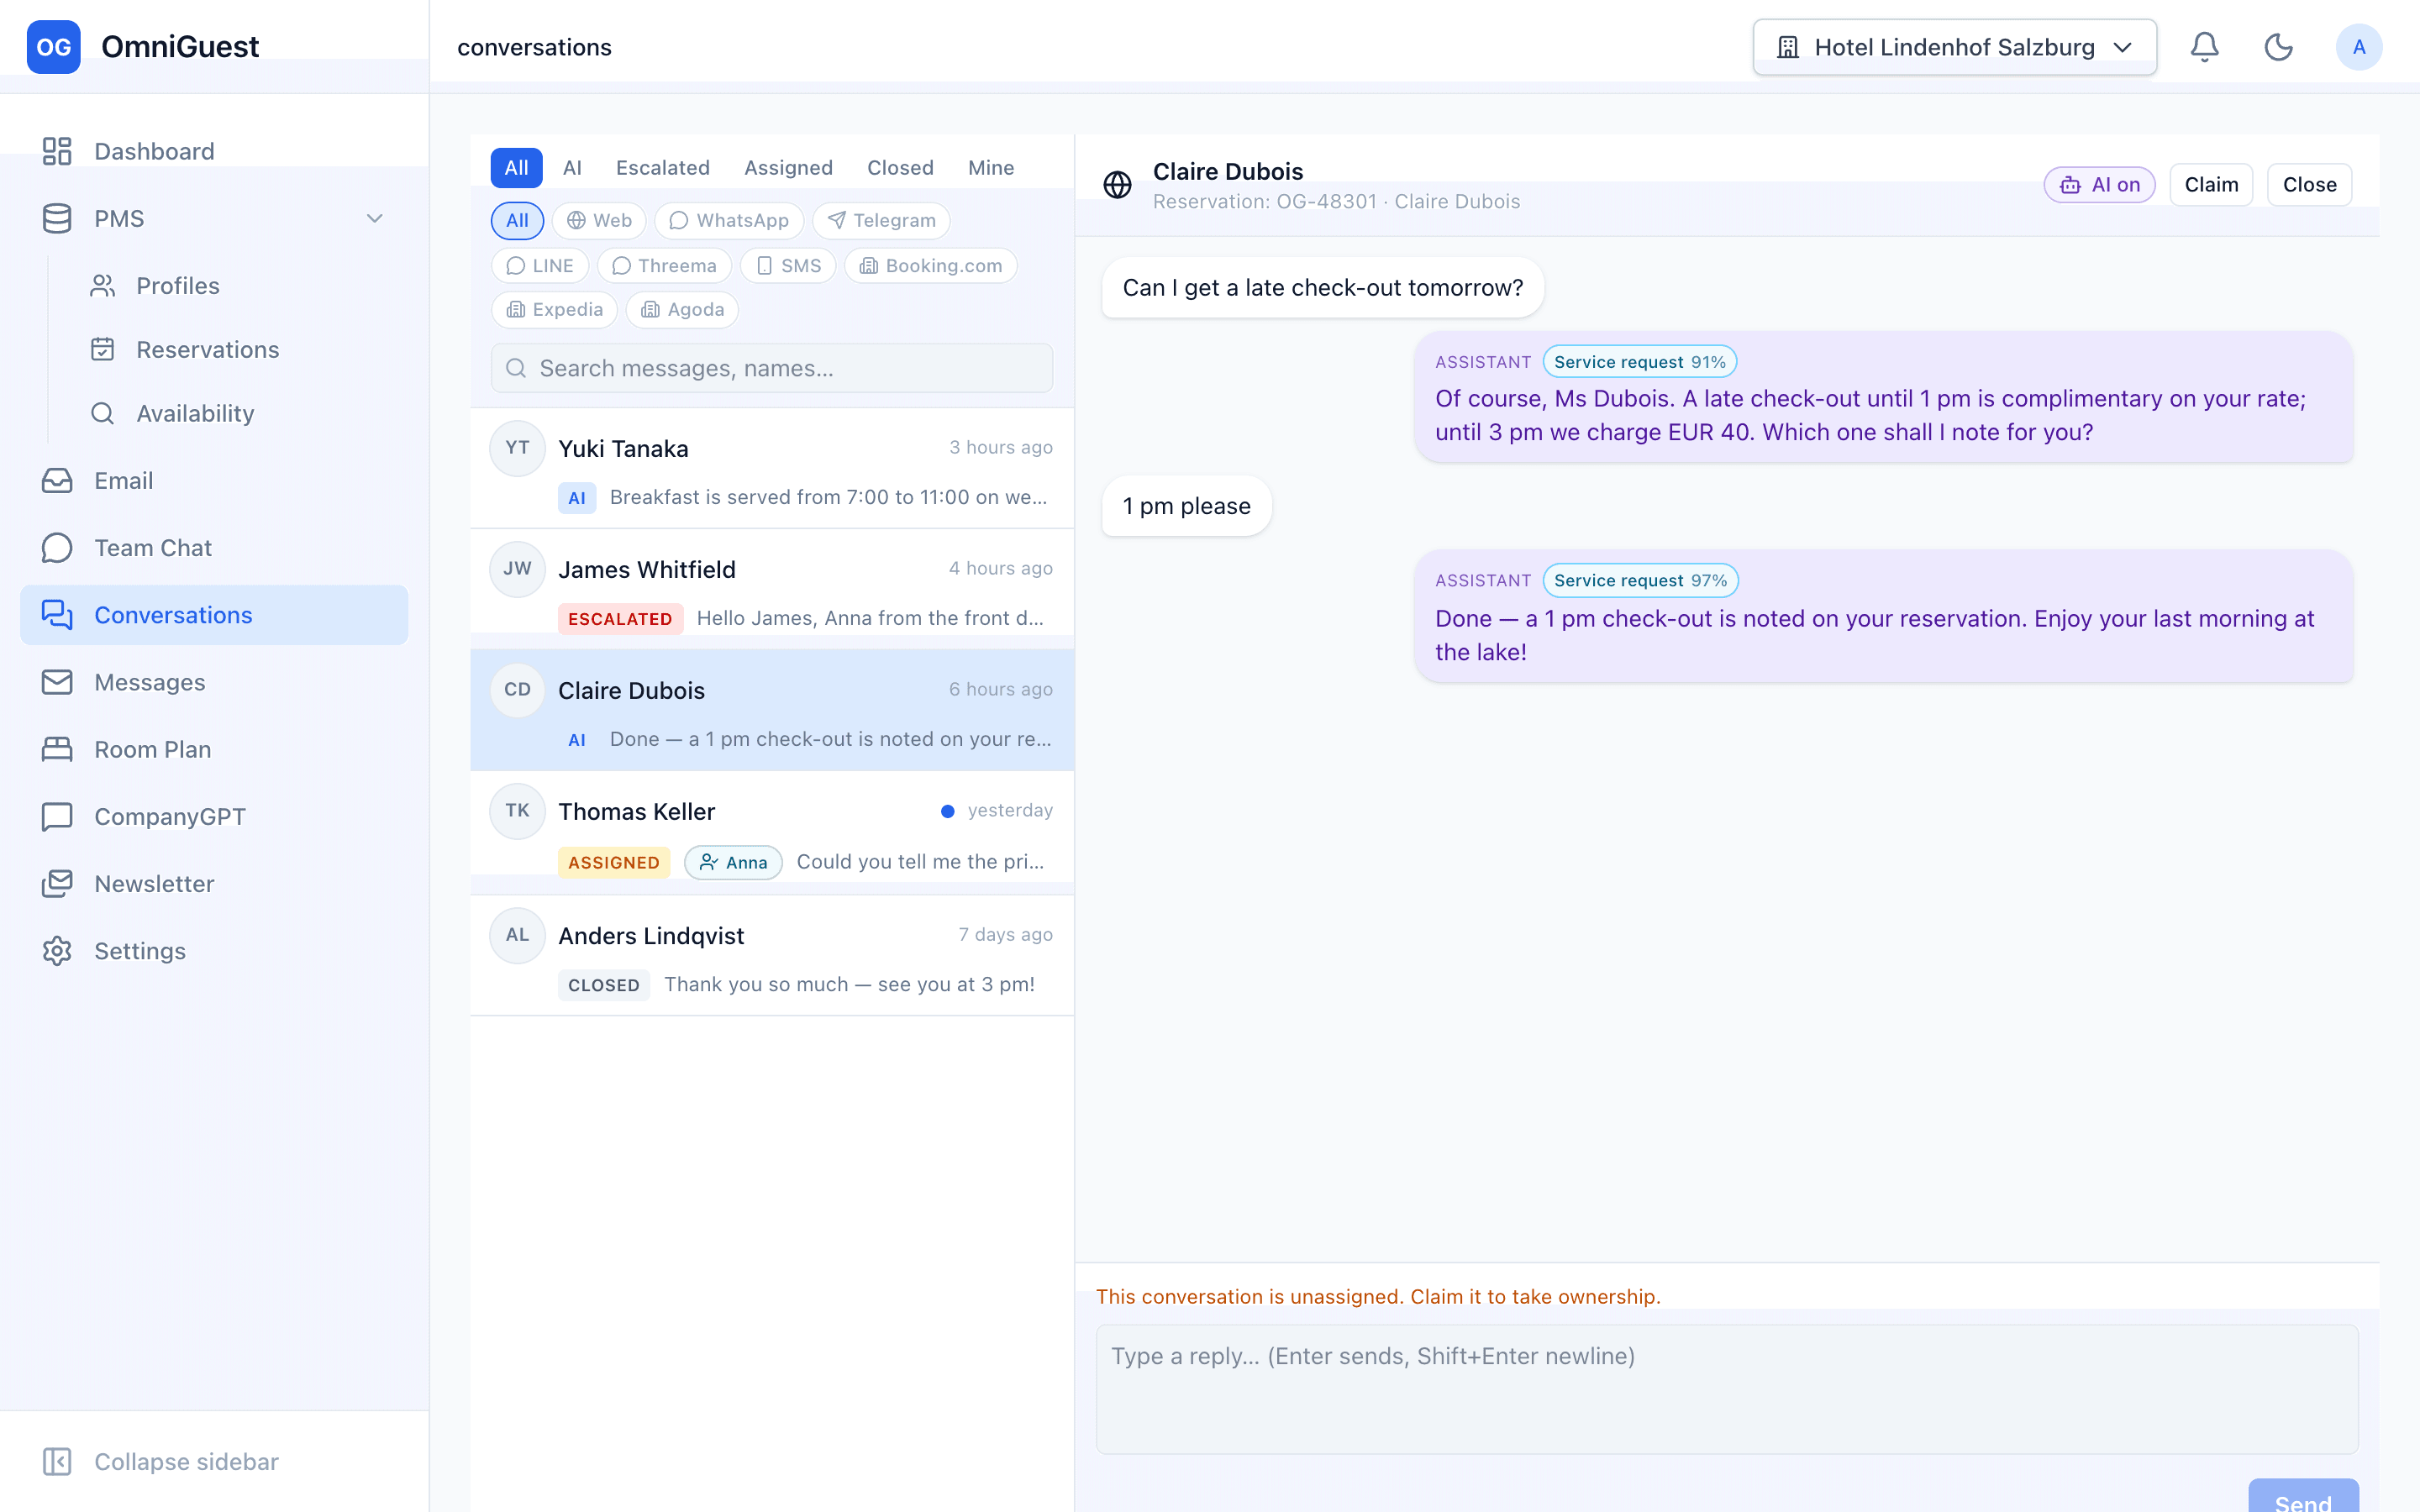Select the Mine tab
The width and height of the screenshot is (2420, 1512).
(991, 168)
